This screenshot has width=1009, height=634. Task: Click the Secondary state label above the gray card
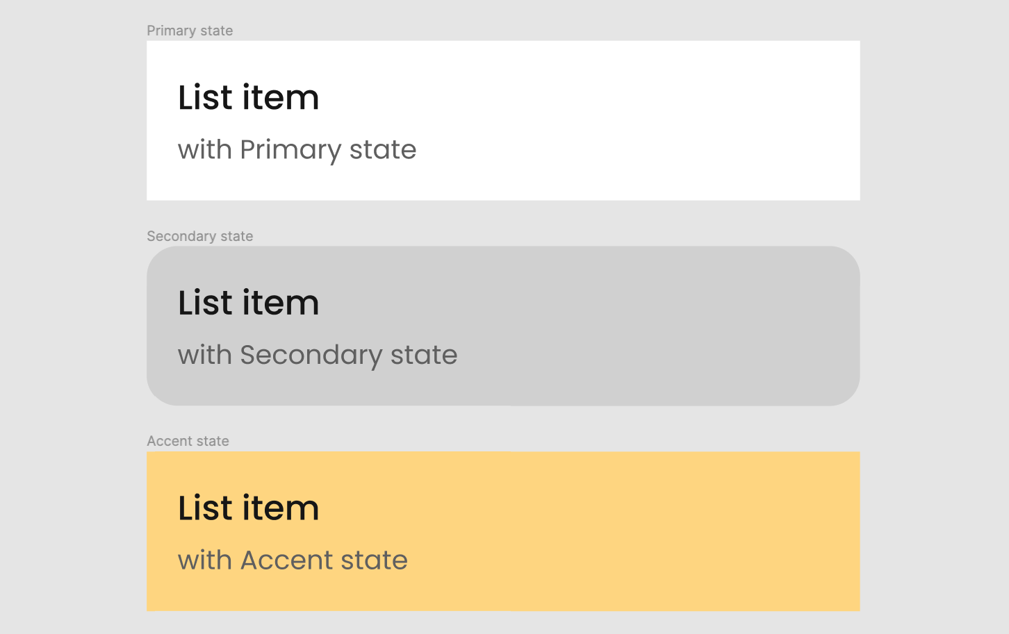click(x=199, y=236)
